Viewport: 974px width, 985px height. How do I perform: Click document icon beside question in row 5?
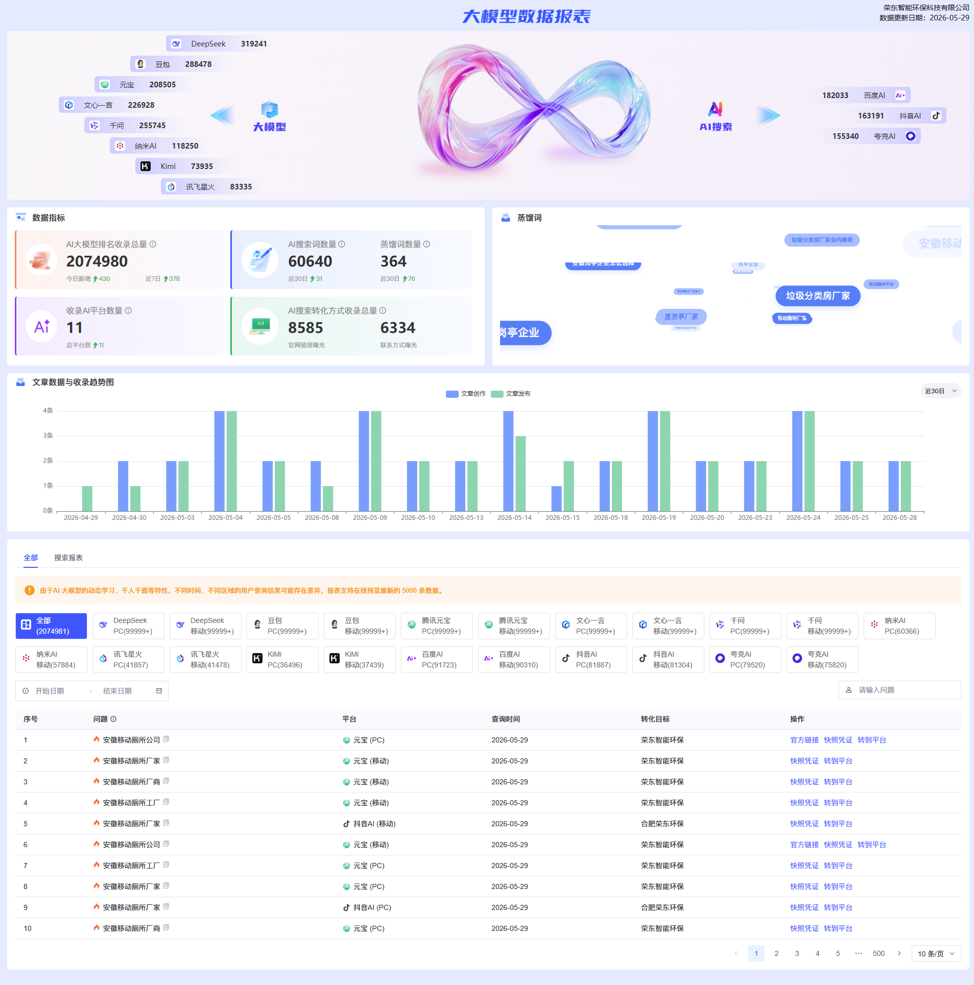pos(166,823)
